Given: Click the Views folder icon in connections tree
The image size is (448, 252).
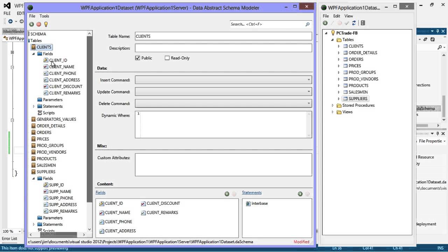Looking at the screenshot, I should pos(339,112).
